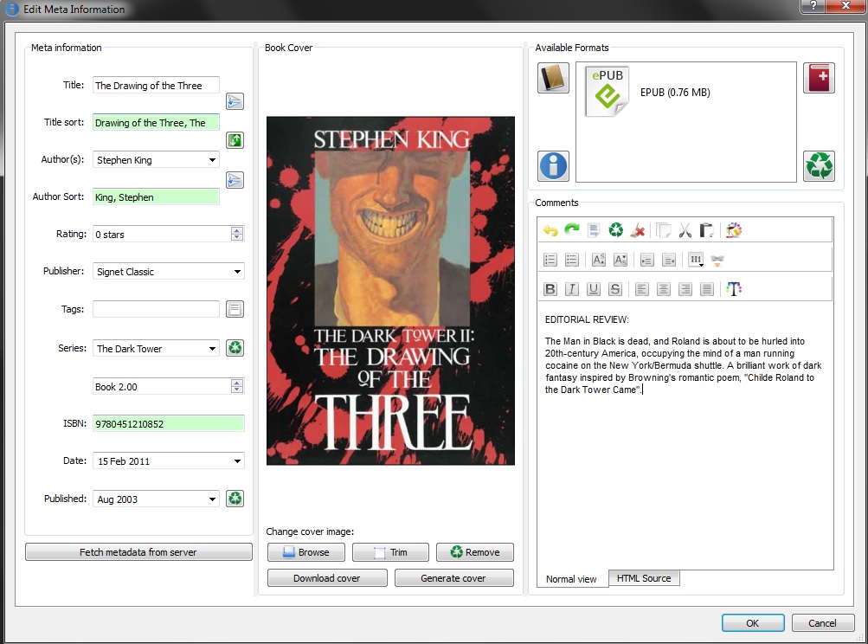The image size is (868, 644).
Task: Insert a horizontal separator line
Action: (x=717, y=260)
